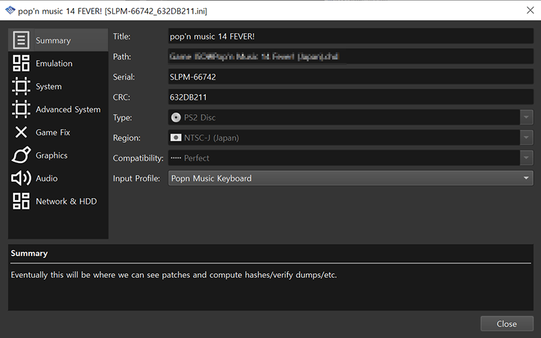Click the System chip icon
Screen dimensions: 541x338
pyautogui.click(x=21, y=87)
